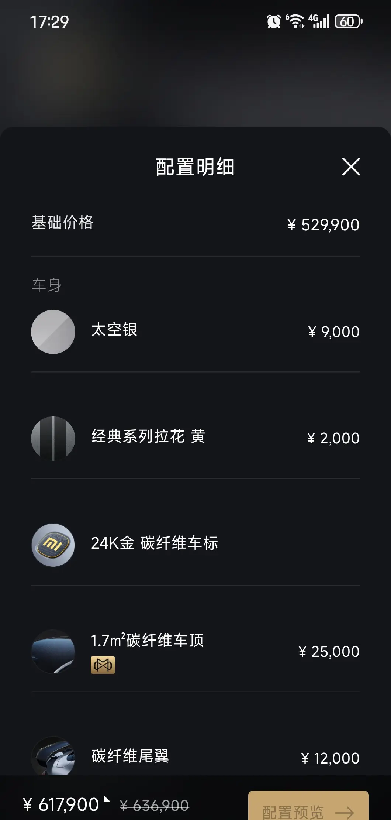
Task: Tap the battery level indicator
Action: pos(348,21)
